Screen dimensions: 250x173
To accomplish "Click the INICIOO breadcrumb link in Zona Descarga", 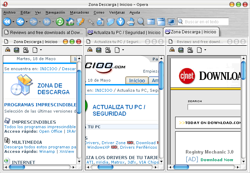I will point(49,69).
